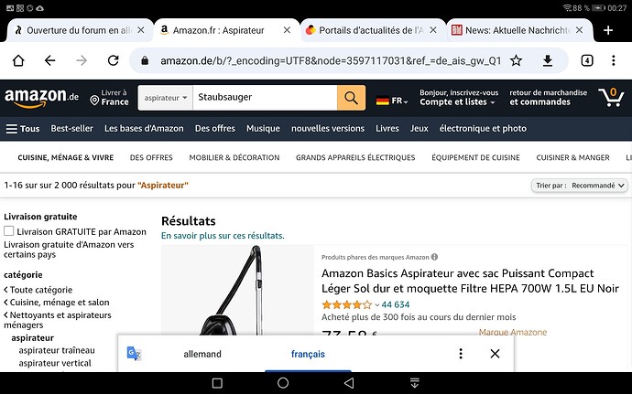Viewport: 632px width, 394px height.
Task: Expand the aspirateur search category dropdown
Action: coord(166,97)
